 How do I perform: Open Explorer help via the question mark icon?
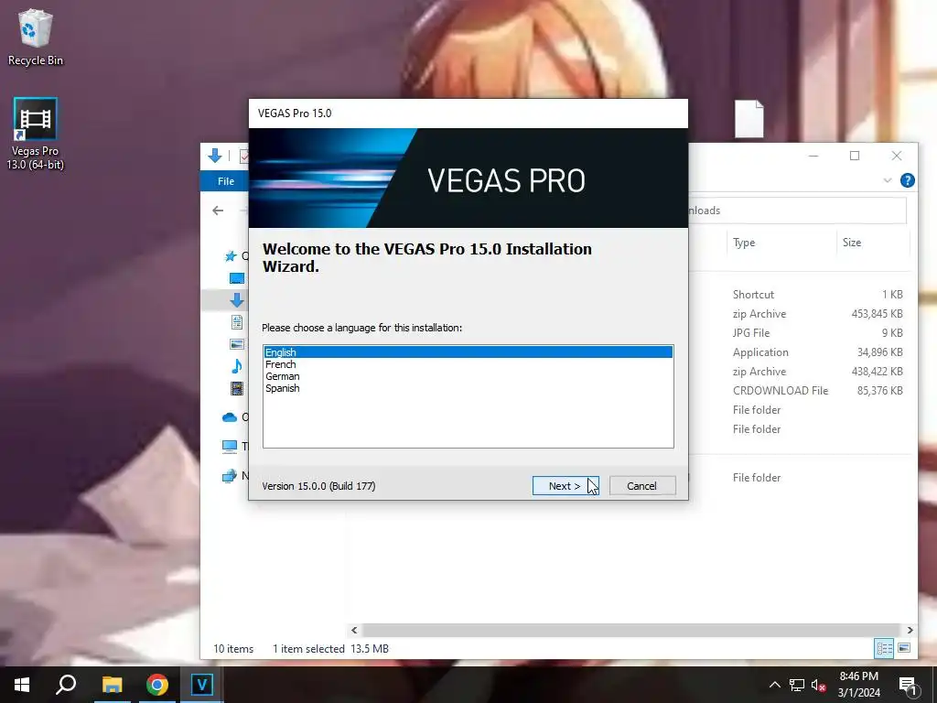point(907,180)
